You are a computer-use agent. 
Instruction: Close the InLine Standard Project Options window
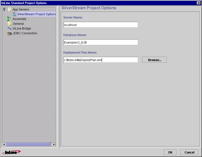click(198, 3)
